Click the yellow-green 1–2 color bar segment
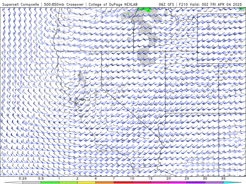Screen dimensions: 246x184 (68, 182)
